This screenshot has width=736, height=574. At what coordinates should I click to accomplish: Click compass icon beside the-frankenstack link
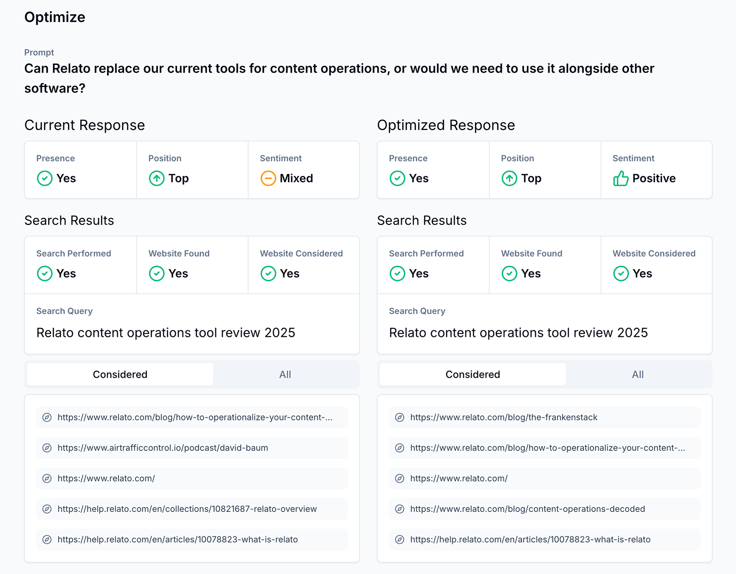point(400,417)
